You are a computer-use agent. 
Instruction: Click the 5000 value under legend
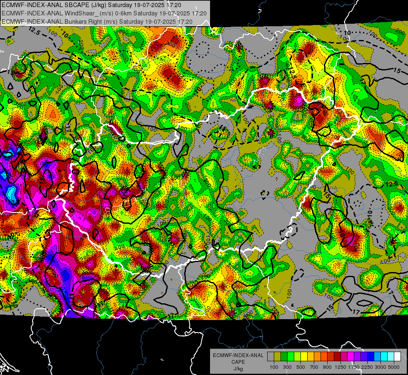click(x=394, y=367)
